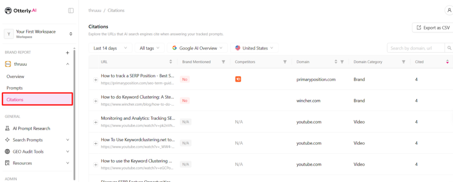This screenshot has width=453, height=182.
Task: Open the United States country dropdown
Action: pyautogui.click(x=254, y=48)
